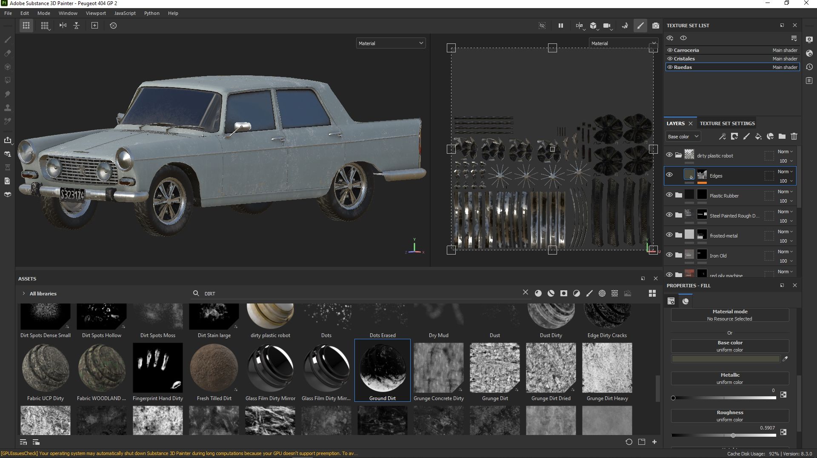Hide the dirty plastic robot layer
The height and width of the screenshot is (458, 817).
(669, 155)
